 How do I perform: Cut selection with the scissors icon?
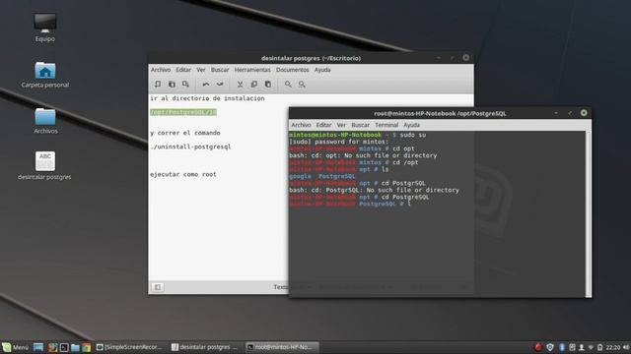click(x=240, y=84)
